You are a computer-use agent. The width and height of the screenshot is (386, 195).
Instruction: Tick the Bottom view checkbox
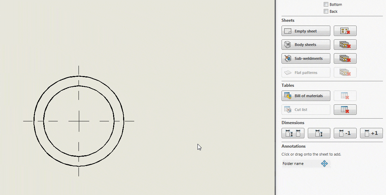pyautogui.click(x=326, y=4)
